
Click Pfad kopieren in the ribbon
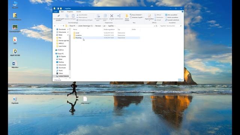[x=82, y=18]
